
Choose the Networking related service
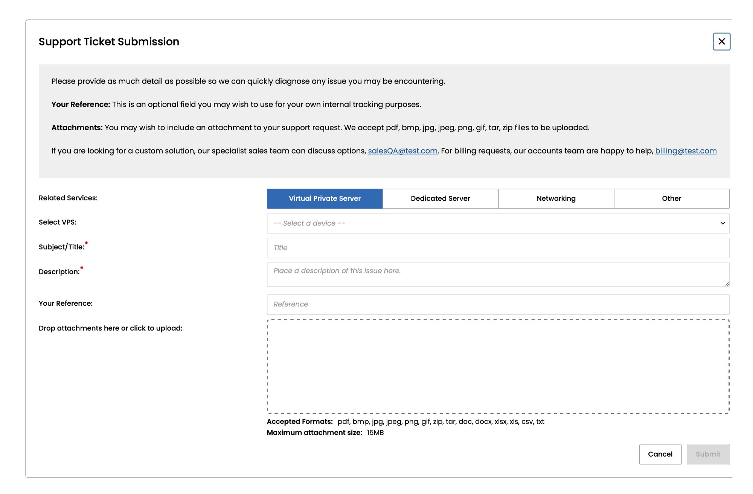click(x=556, y=198)
